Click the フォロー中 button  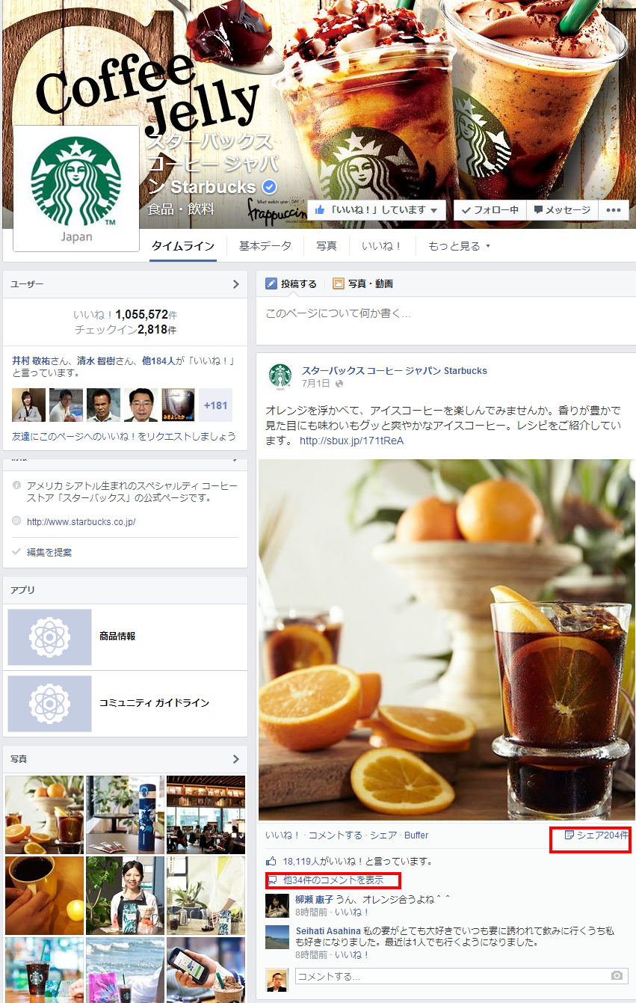coord(490,210)
